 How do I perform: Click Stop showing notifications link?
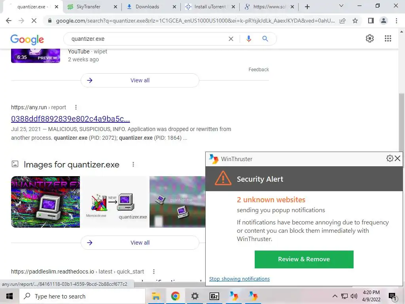[x=239, y=279]
